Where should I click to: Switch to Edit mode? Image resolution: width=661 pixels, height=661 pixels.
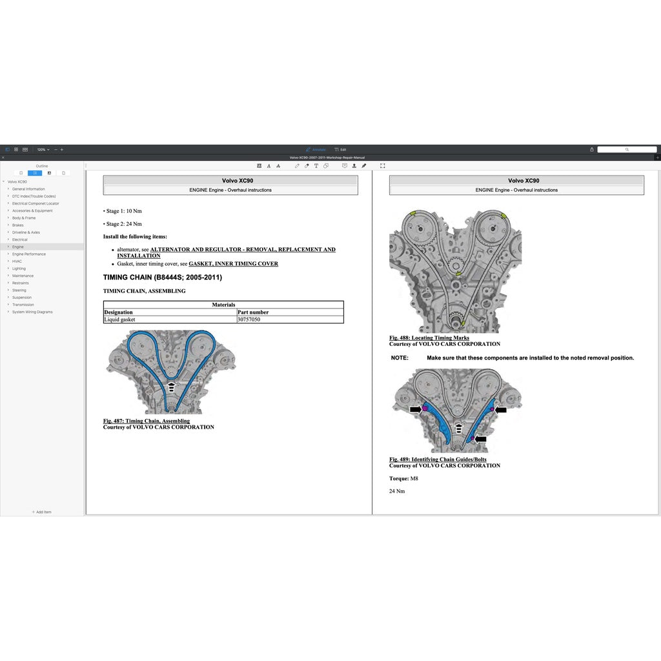pyautogui.click(x=340, y=149)
